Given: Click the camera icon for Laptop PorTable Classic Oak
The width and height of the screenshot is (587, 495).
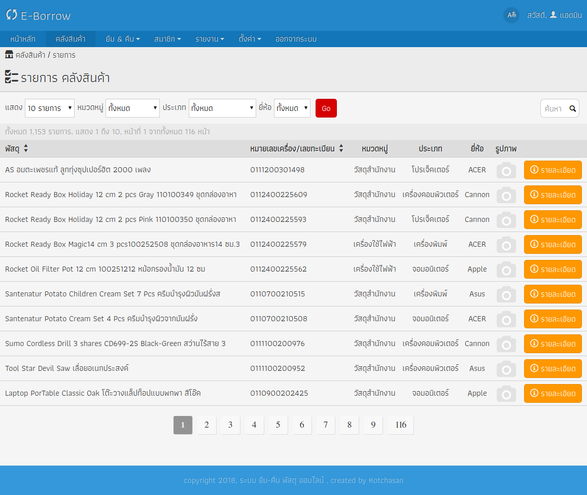Looking at the screenshot, I should (506, 393).
